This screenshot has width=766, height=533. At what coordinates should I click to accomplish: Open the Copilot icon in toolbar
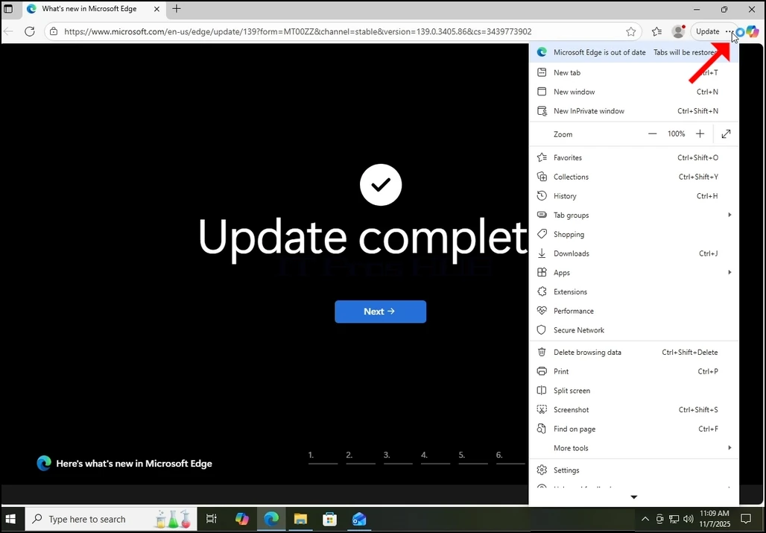pos(753,31)
